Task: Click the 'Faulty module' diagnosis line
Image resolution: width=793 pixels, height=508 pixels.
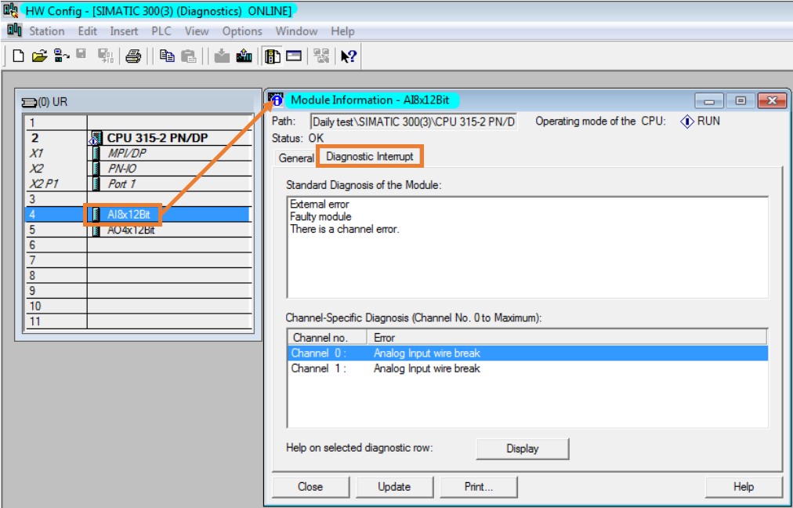Action: pos(320,216)
